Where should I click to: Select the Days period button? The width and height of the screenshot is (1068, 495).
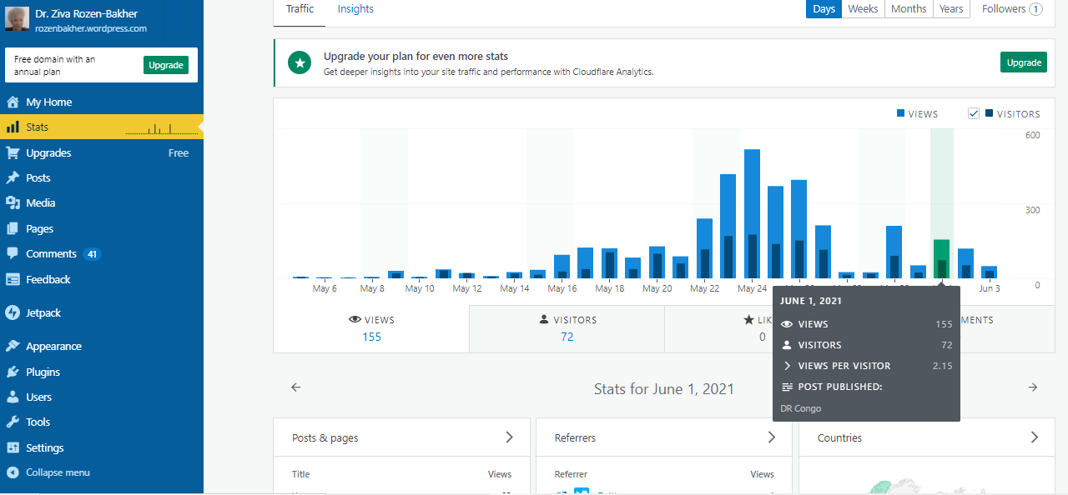824,9
